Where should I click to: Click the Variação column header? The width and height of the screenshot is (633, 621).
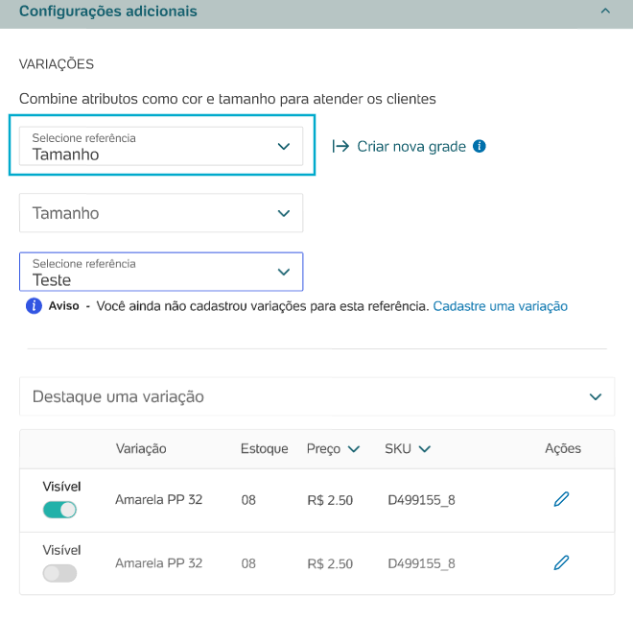[x=141, y=448]
